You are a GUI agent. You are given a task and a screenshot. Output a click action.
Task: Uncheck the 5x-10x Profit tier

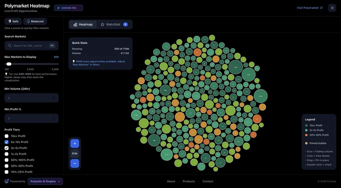click(7, 142)
